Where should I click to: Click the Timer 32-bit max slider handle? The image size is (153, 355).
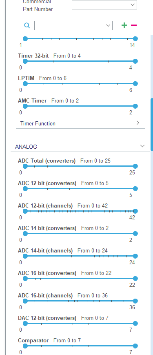pyautogui.click(x=135, y=61)
